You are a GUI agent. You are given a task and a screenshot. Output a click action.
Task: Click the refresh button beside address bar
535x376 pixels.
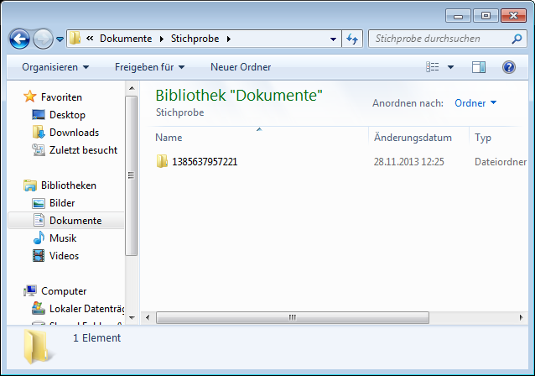tap(352, 39)
